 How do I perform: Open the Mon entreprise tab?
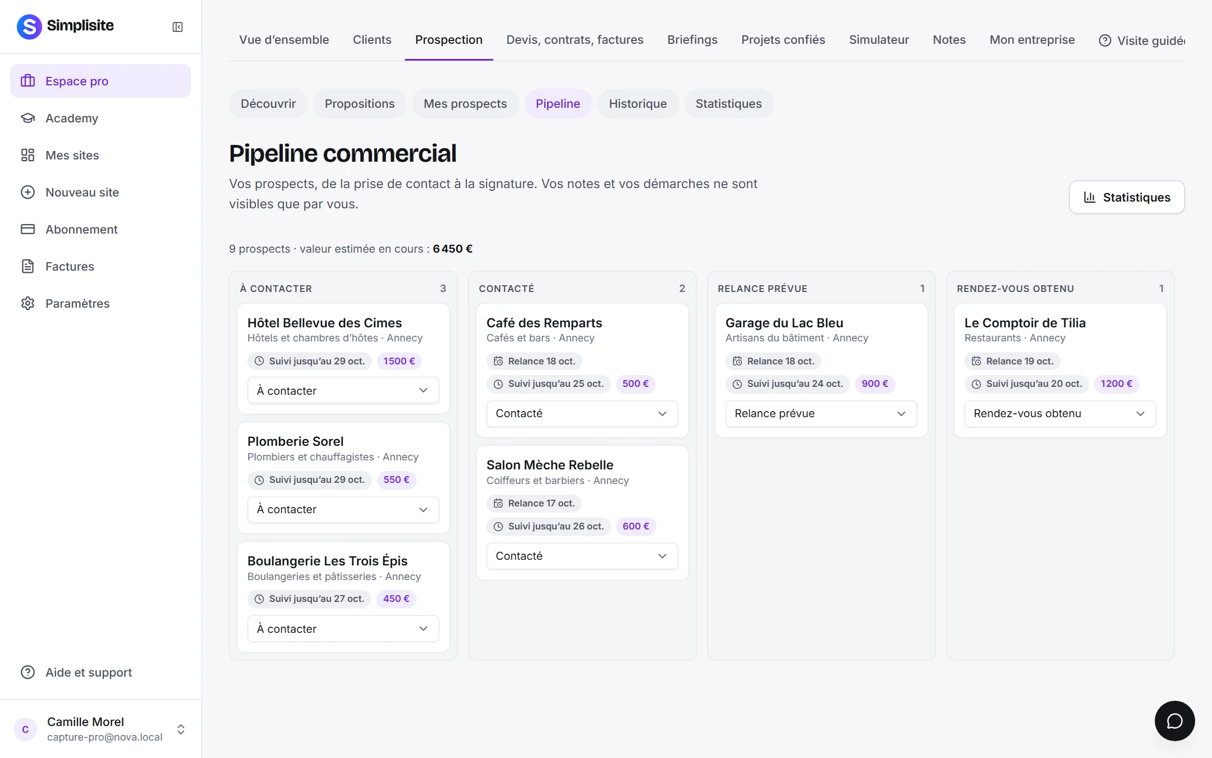point(1032,40)
